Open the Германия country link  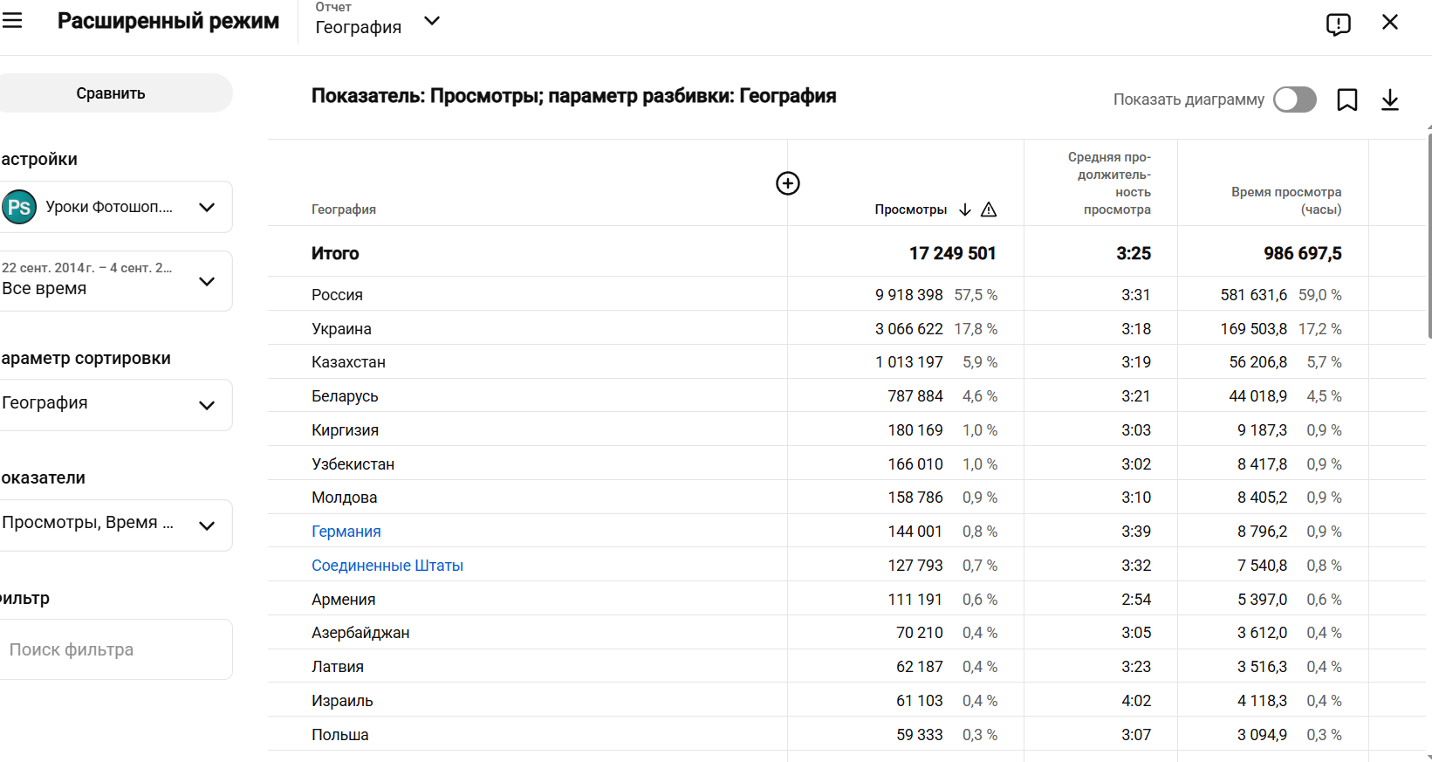pyautogui.click(x=346, y=532)
